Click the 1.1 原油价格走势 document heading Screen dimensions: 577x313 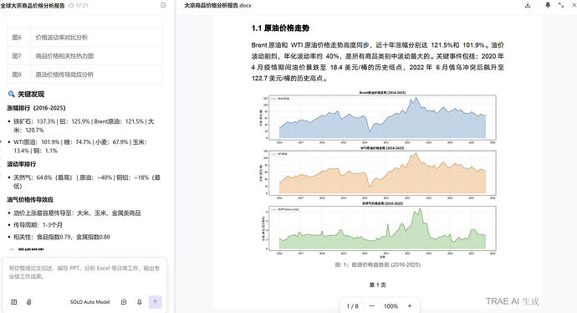280,28
